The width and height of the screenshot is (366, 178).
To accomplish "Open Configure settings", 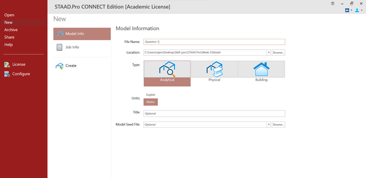I will coord(21,74).
